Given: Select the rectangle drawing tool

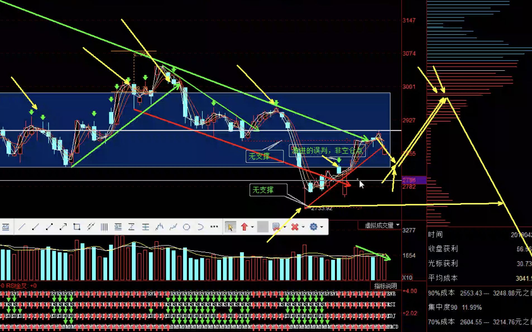Looking at the screenshot, I should tap(77, 227).
